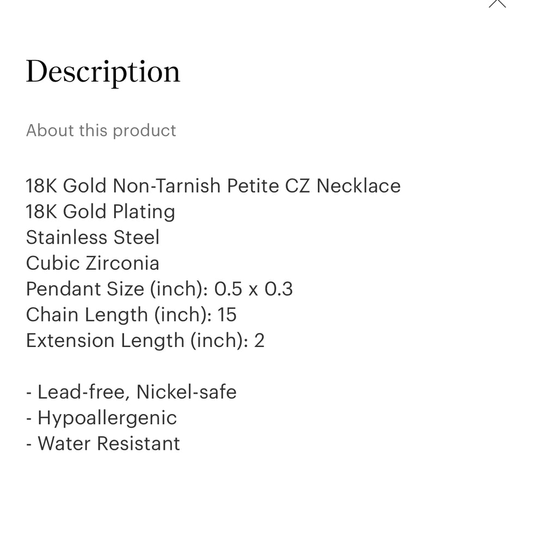Screen dimensions: 554x557
Task: Close the Description panel with the X icon
Action: coord(497,3)
